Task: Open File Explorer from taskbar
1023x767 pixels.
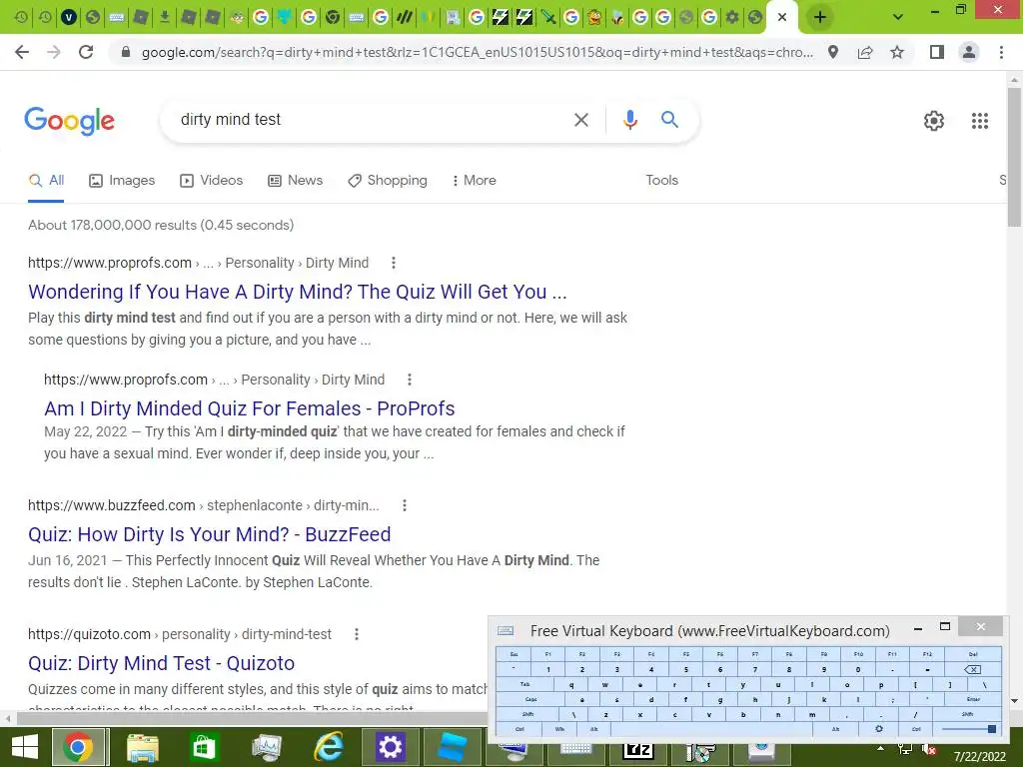Action: (x=142, y=747)
